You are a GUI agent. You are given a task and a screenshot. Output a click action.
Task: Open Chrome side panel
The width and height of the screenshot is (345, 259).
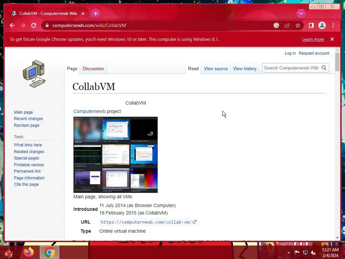311,25
